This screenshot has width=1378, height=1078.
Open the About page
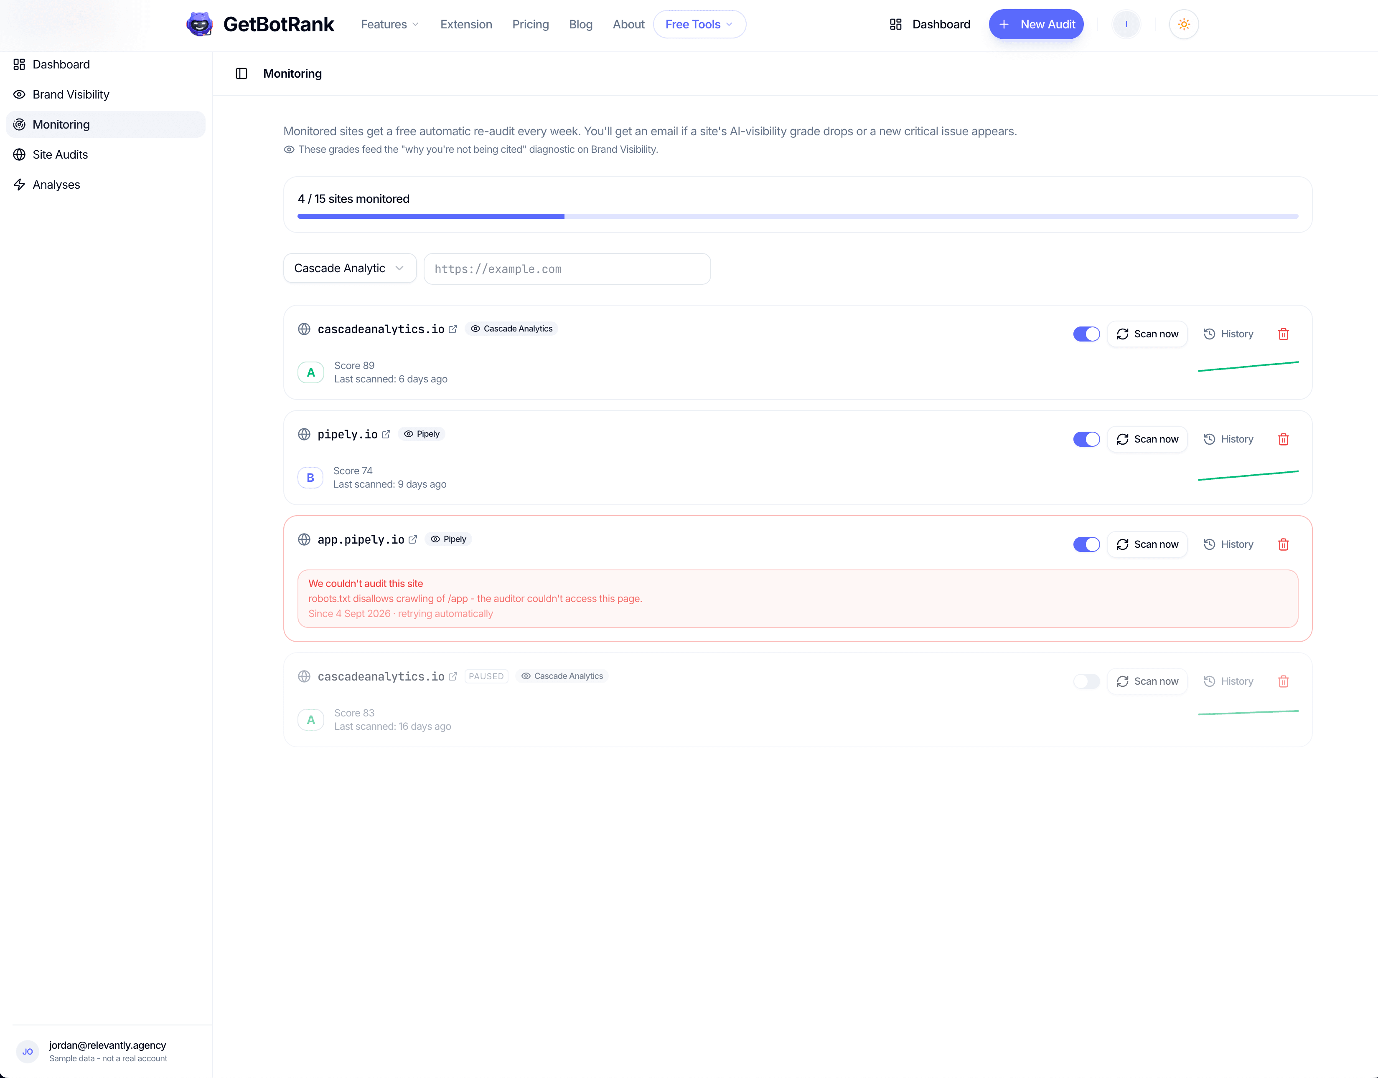click(x=628, y=25)
